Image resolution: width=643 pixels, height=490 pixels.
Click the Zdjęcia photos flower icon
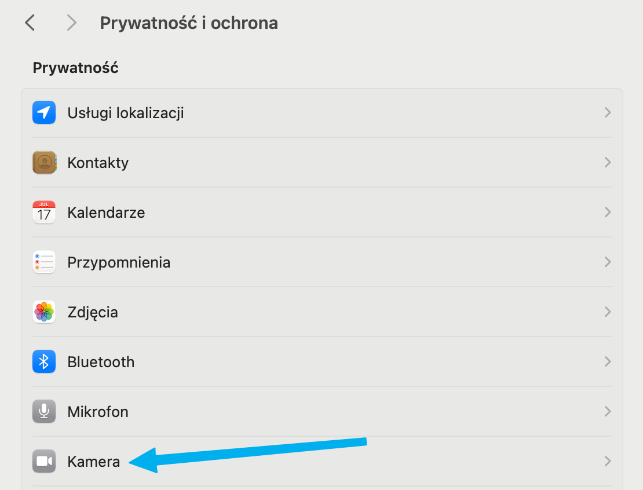click(x=44, y=312)
